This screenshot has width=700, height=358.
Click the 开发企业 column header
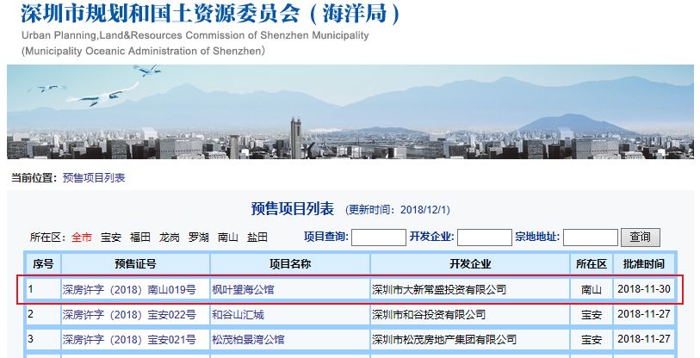pos(470,264)
